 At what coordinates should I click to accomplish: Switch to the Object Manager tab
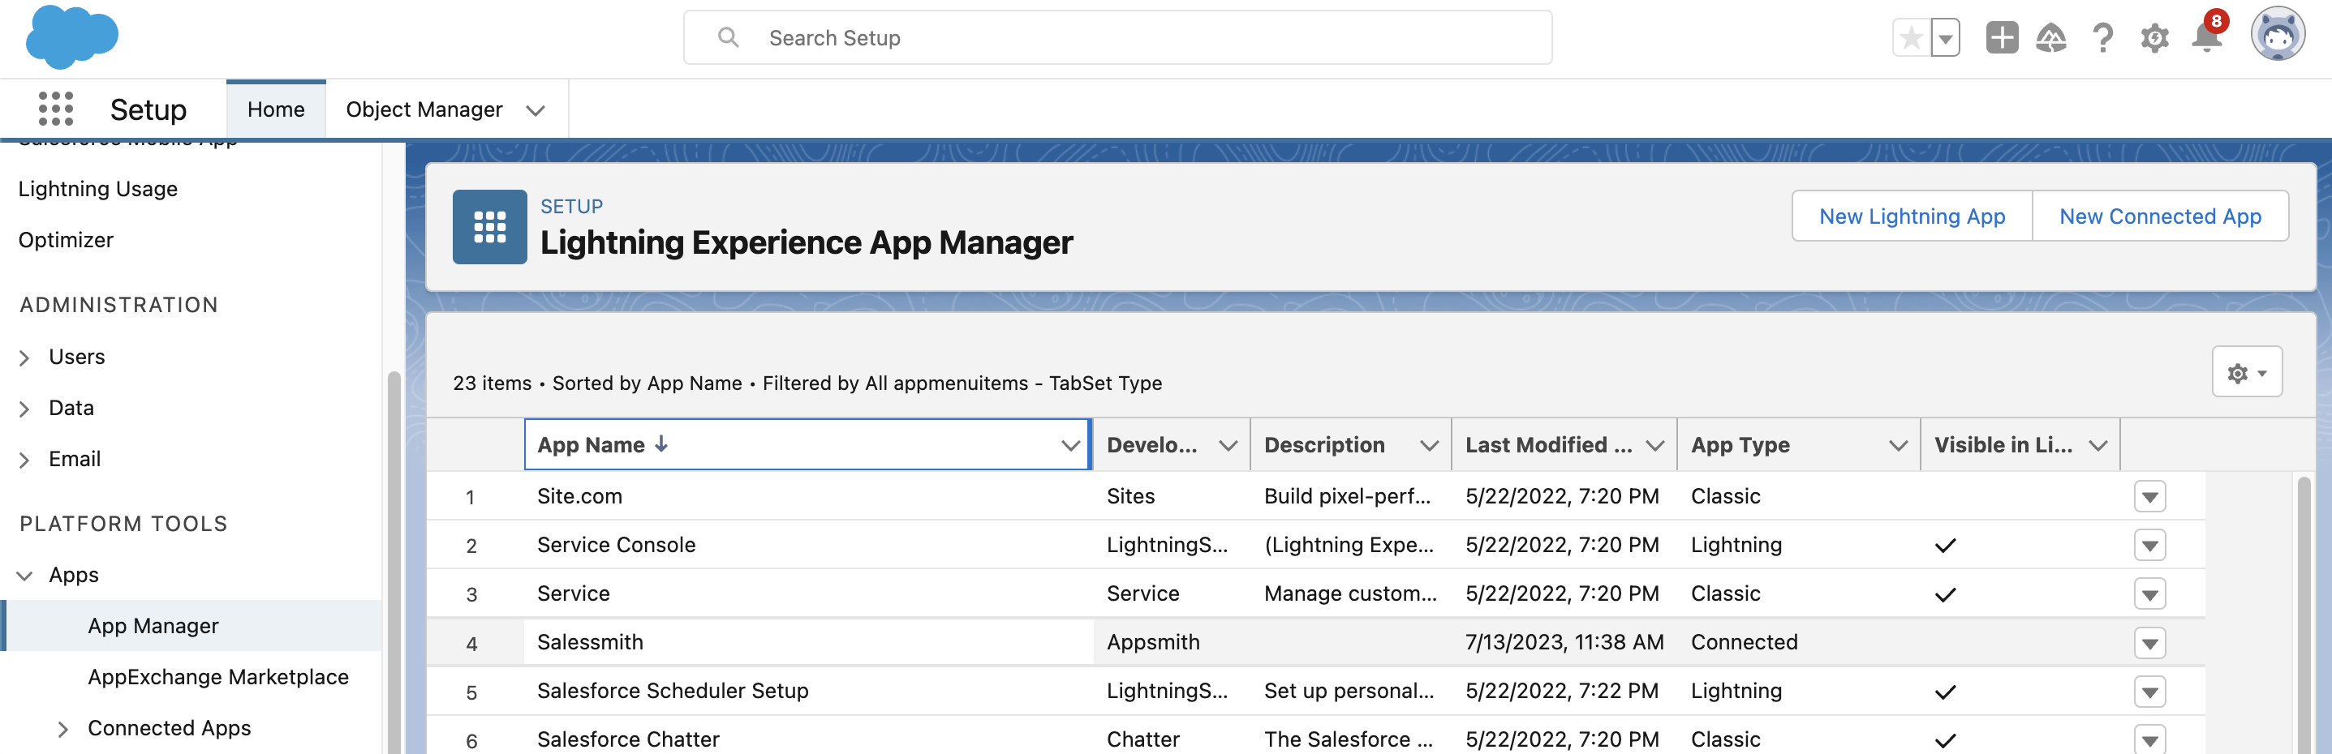424,109
